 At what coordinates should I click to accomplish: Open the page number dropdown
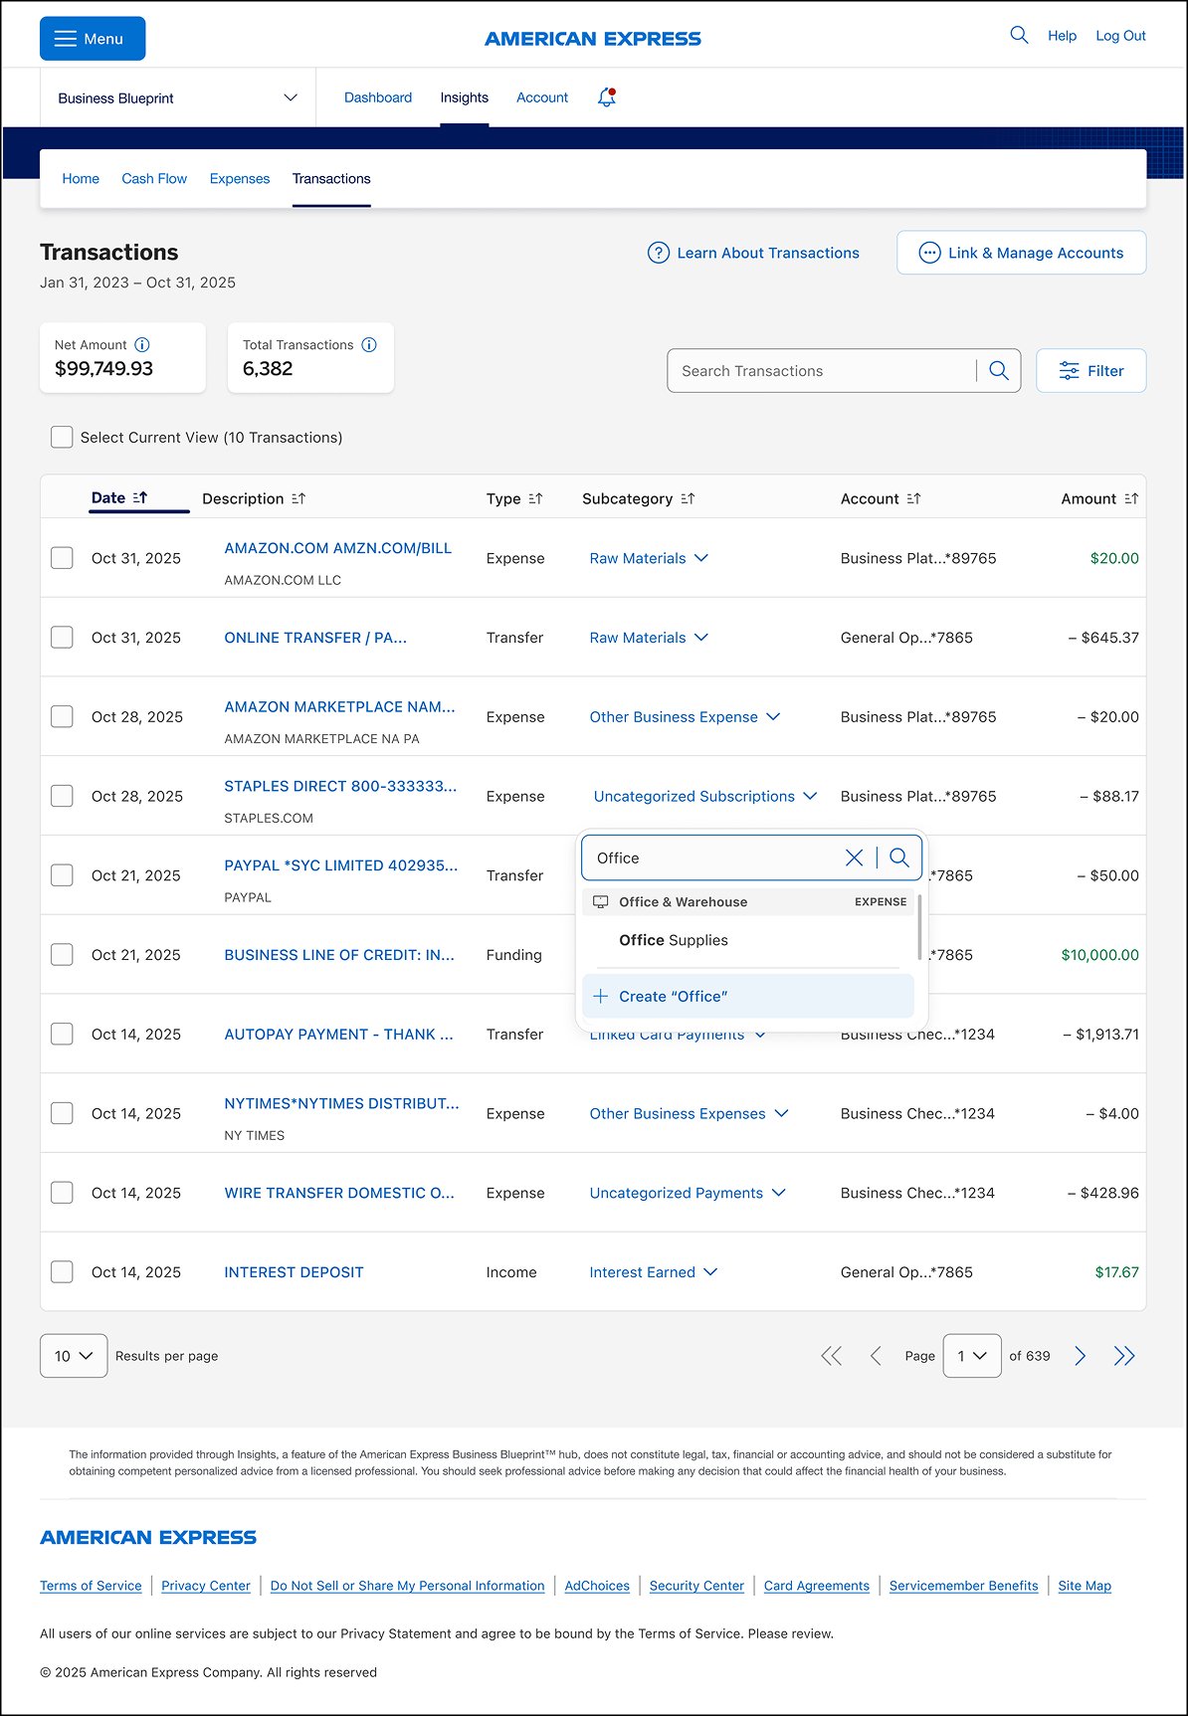coord(972,1356)
